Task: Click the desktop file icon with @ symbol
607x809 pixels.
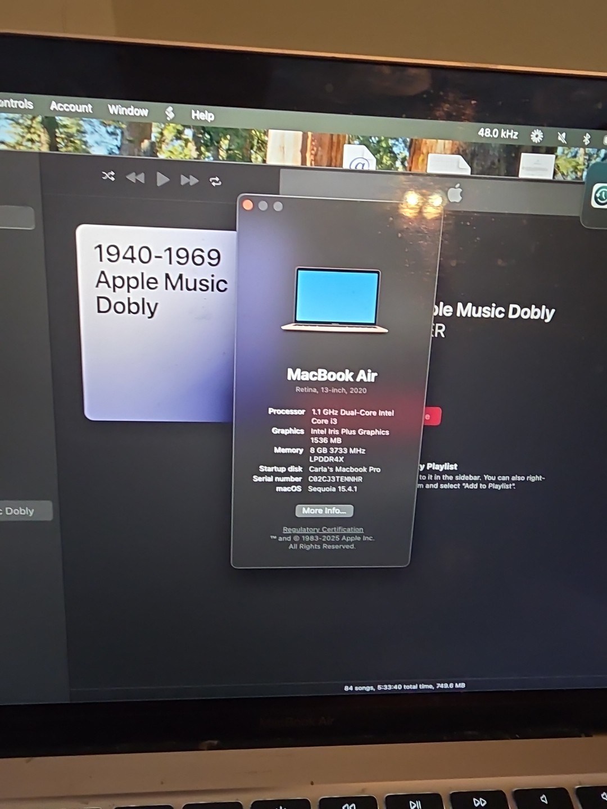Action: pos(359,157)
